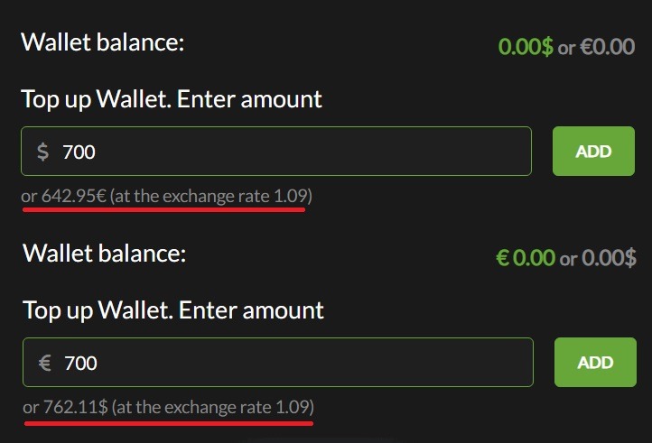Click the exchange rate 1.09 note under dollar field
This screenshot has height=443, width=652.
pyautogui.click(x=213, y=195)
